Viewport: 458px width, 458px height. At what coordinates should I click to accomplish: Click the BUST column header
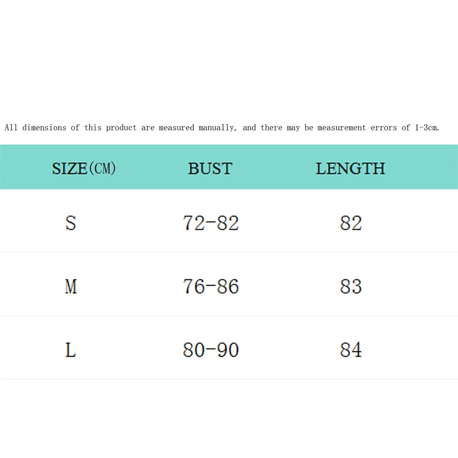210,169
